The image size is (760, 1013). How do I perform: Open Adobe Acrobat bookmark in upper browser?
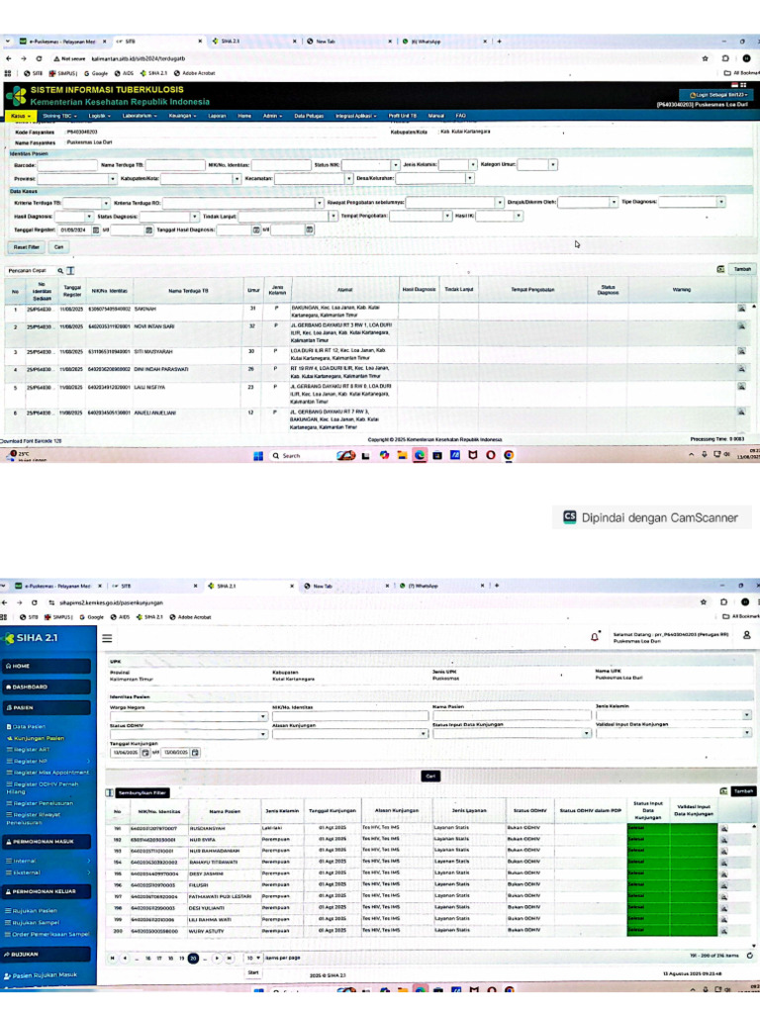point(195,73)
